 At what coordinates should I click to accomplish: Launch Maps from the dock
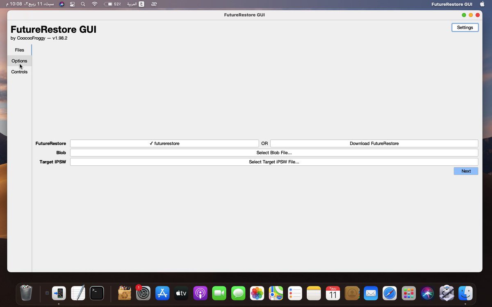click(276, 293)
